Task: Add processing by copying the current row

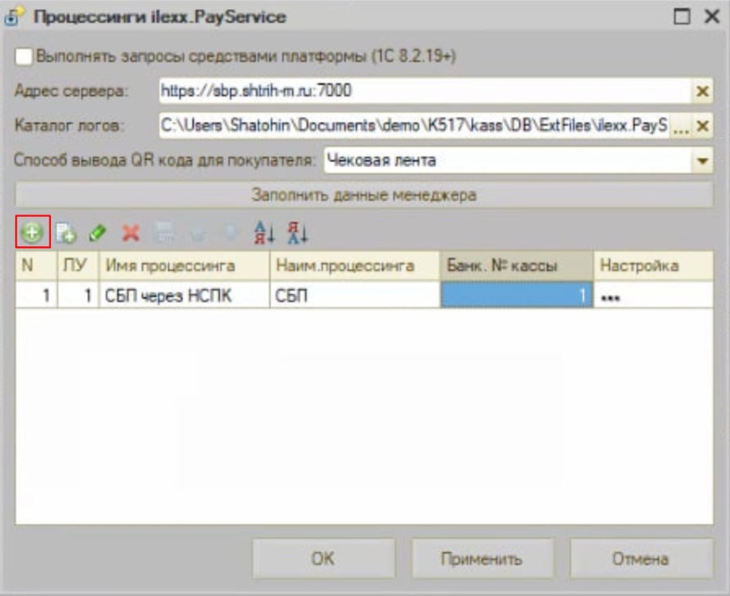Action: [66, 232]
